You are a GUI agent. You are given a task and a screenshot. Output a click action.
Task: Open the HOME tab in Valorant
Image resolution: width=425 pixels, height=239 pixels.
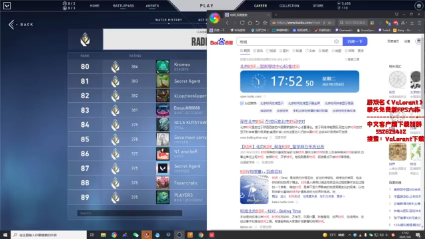pyautogui.click(x=94, y=6)
